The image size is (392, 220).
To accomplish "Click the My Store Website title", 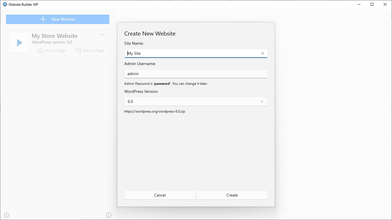I will 55,36.
